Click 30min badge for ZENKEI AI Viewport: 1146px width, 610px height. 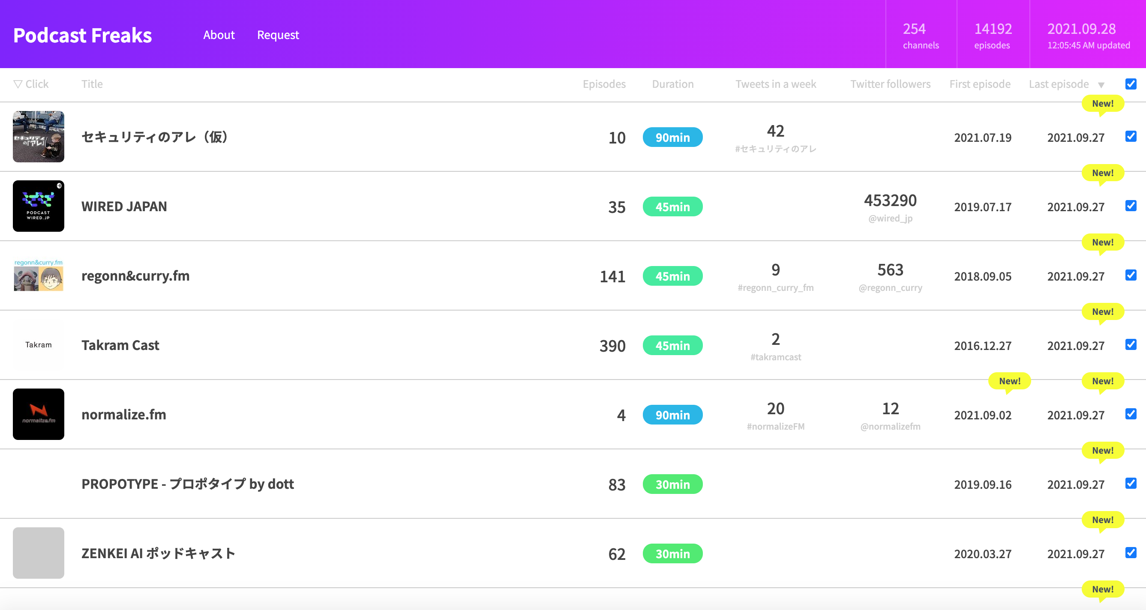tap(673, 553)
